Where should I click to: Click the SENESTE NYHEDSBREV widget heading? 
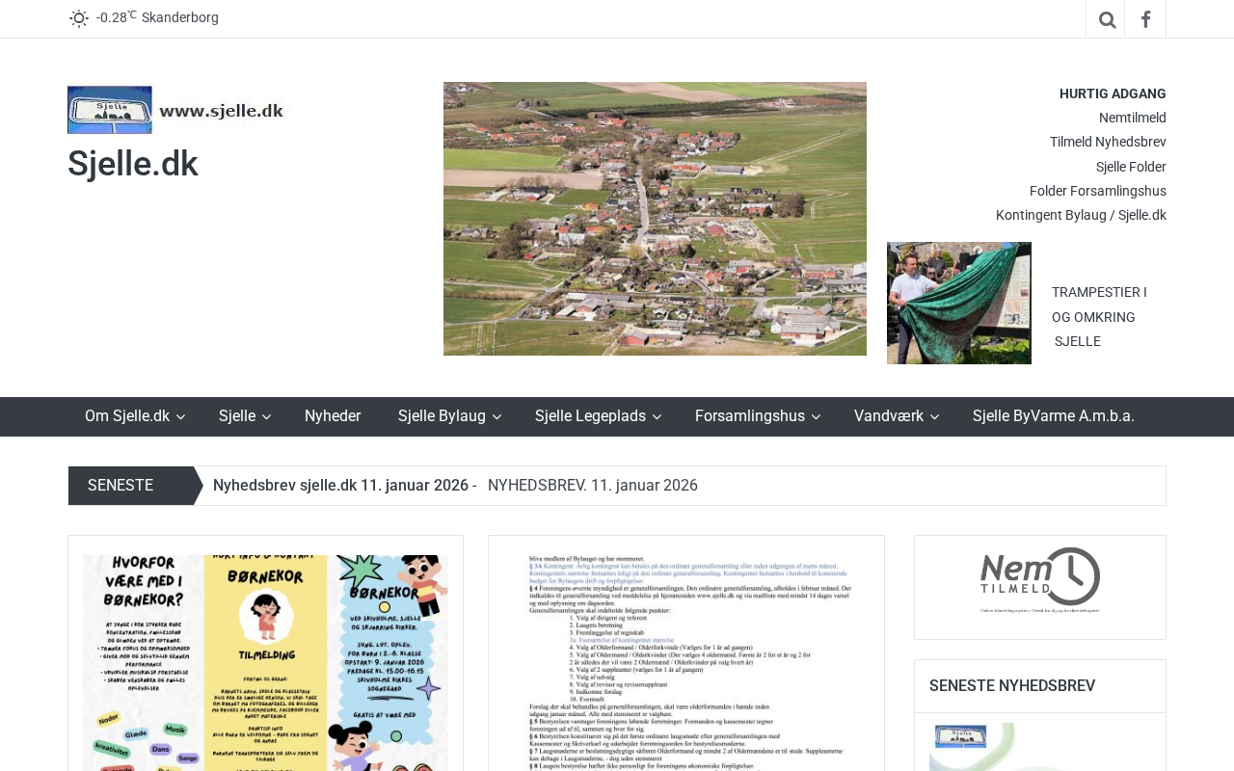(1012, 686)
